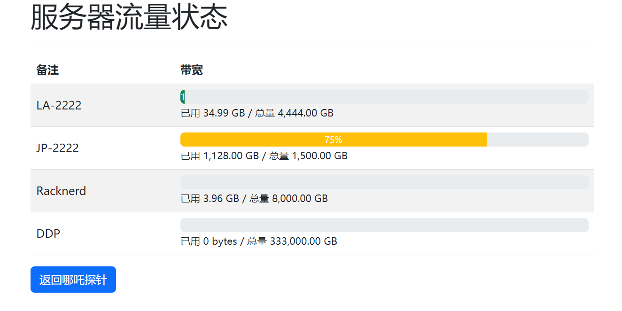Click the 75% label on JP-2222 bar

point(333,140)
